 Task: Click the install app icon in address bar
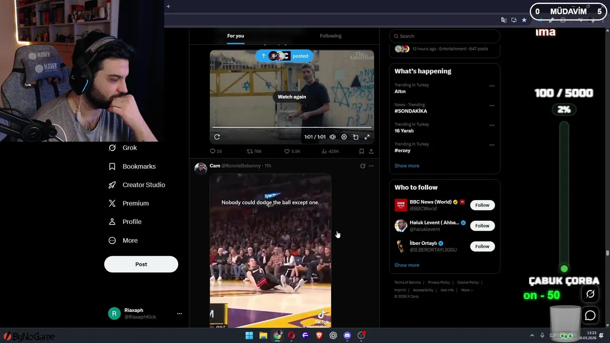(x=514, y=20)
